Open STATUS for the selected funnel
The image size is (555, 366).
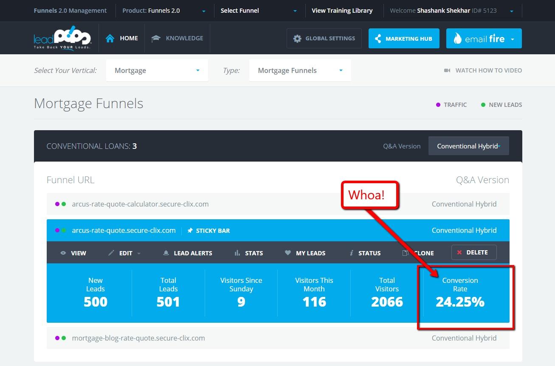pos(365,253)
